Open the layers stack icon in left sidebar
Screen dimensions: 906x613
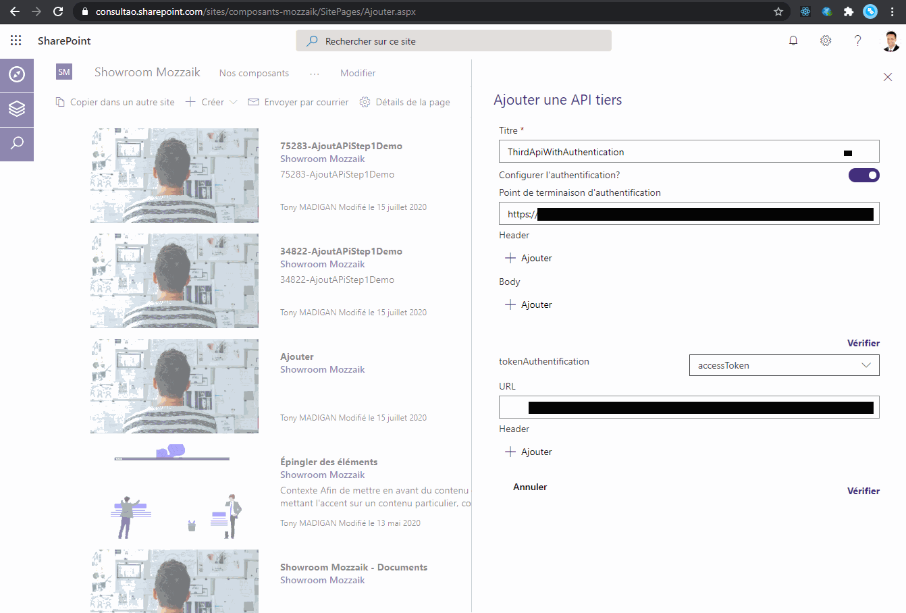click(x=17, y=109)
